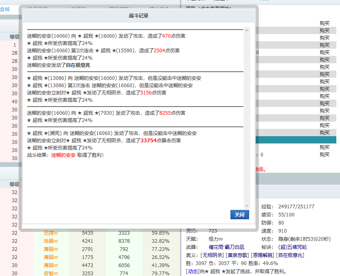
Task: Close the battle log with 关闭
Action: [240, 215]
